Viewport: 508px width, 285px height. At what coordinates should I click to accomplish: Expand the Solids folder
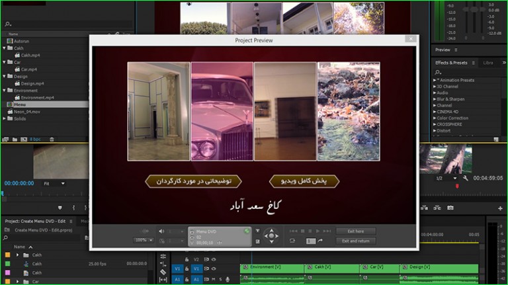[x=4, y=118]
